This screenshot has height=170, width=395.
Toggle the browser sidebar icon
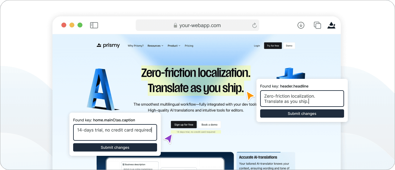pos(94,25)
